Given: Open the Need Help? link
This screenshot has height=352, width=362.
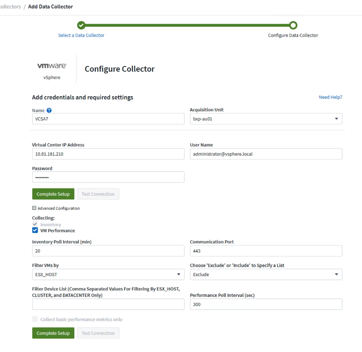Looking at the screenshot, I should click(330, 97).
